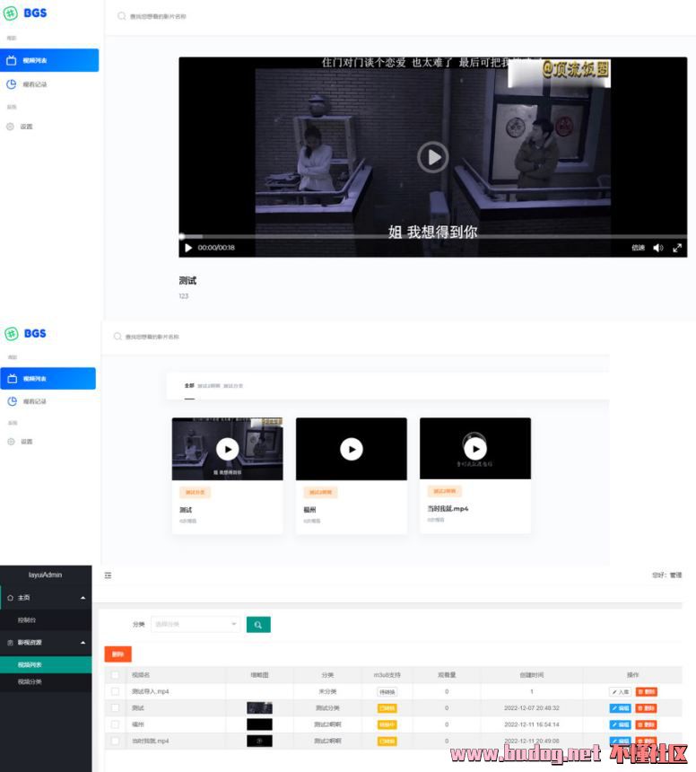Image resolution: width=696 pixels, height=772 pixels.
Task: Check the box for the 当时我就.mp4 row in the table
Action: pos(115,741)
